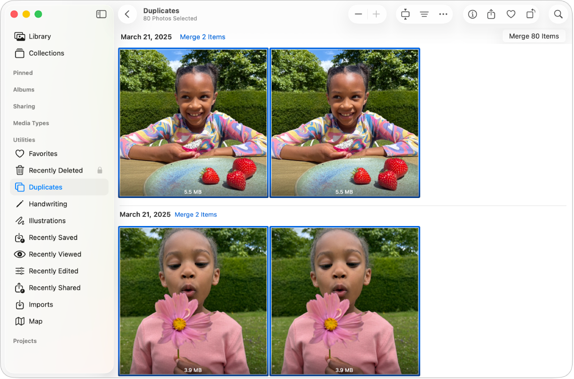Toggle the aspect ratio view icon
574x379 pixels.
(x=405, y=14)
